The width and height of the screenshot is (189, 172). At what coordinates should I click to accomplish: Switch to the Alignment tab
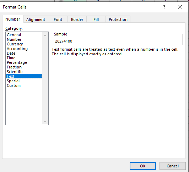tap(36, 20)
